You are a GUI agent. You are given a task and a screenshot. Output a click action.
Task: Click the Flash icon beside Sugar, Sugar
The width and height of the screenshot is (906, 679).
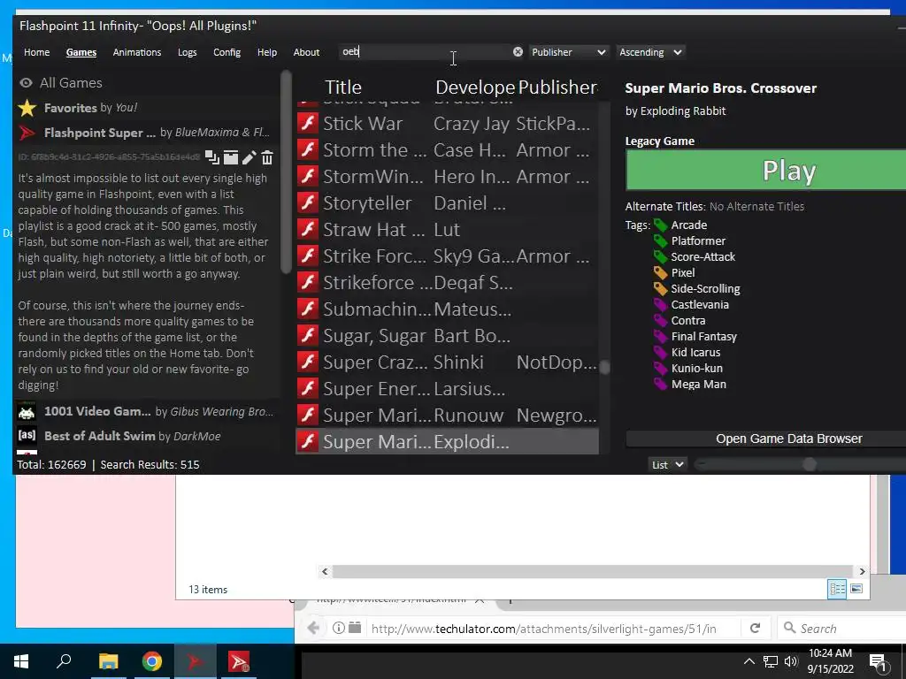[x=307, y=335]
